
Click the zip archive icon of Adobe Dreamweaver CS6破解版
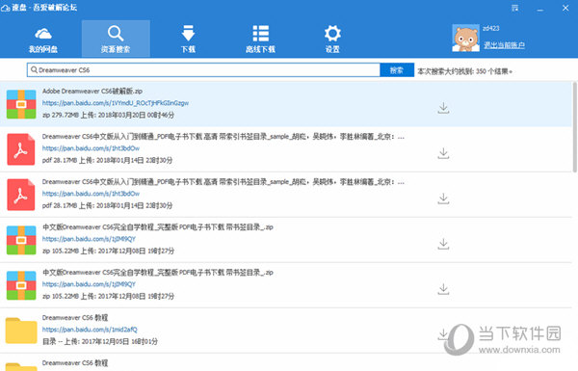(21, 104)
